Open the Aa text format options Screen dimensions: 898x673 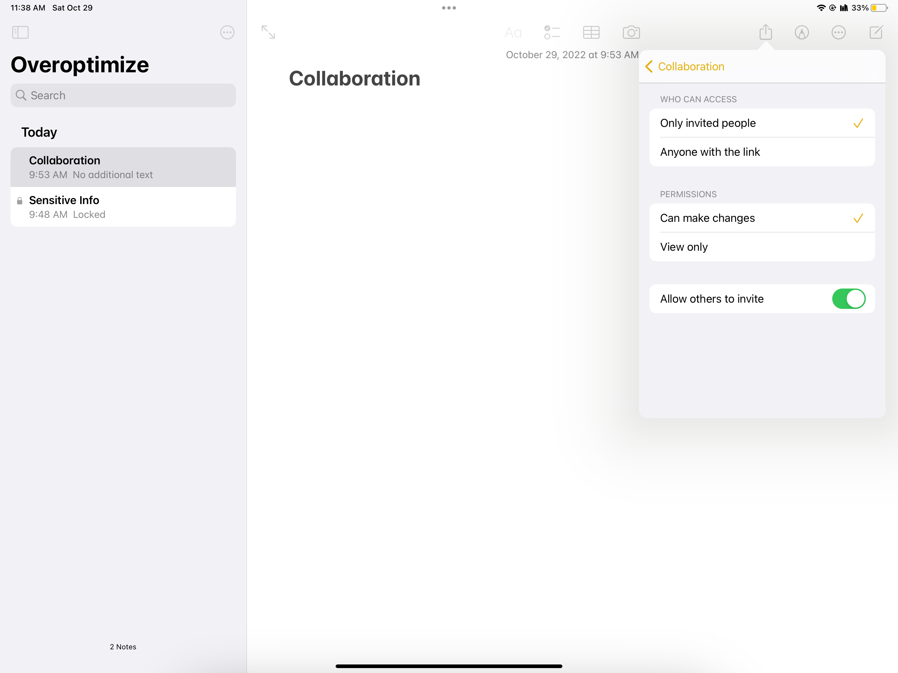(513, 33)
